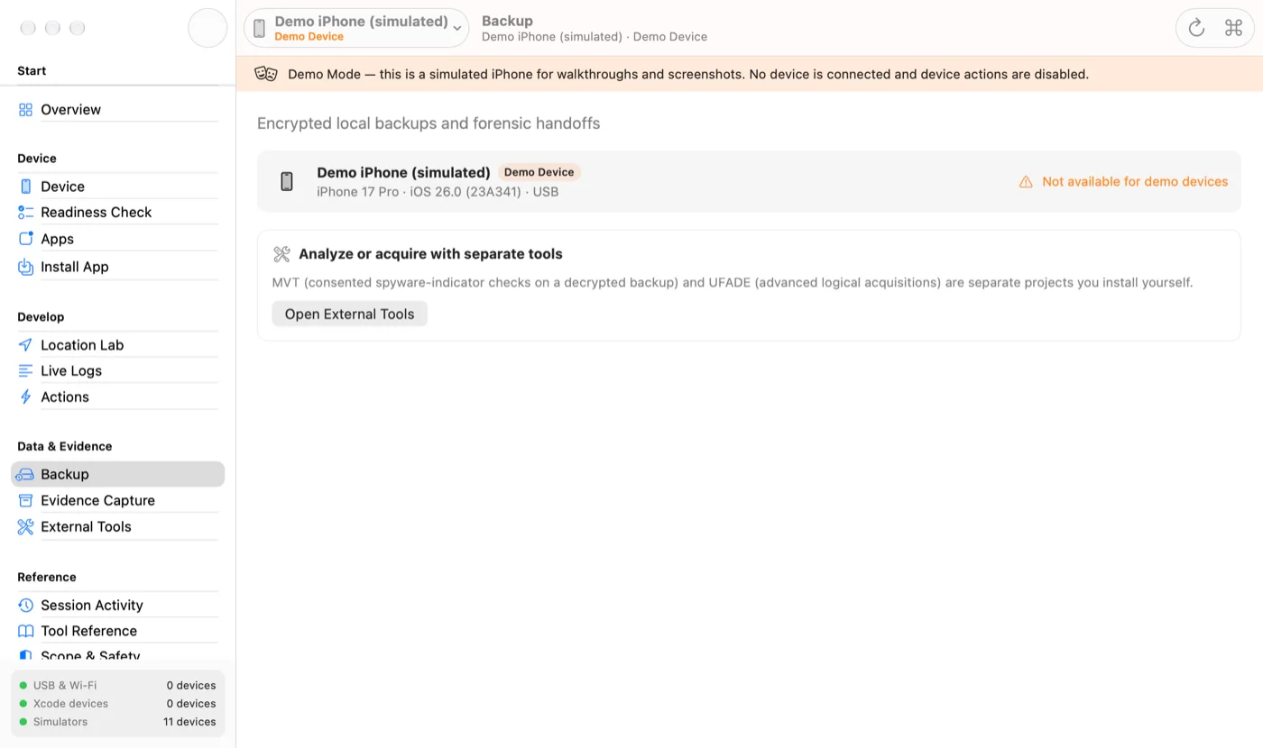Click the Simulators 11 devices status row
1263x748 pixels.
[117, 722]
